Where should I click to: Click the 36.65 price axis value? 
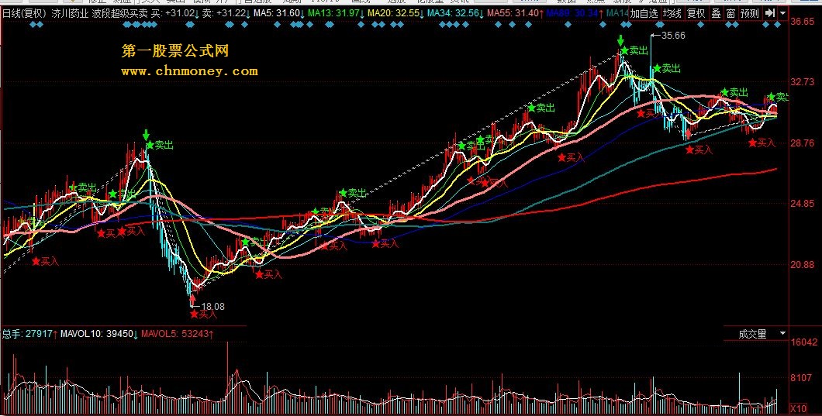(803, 22)
